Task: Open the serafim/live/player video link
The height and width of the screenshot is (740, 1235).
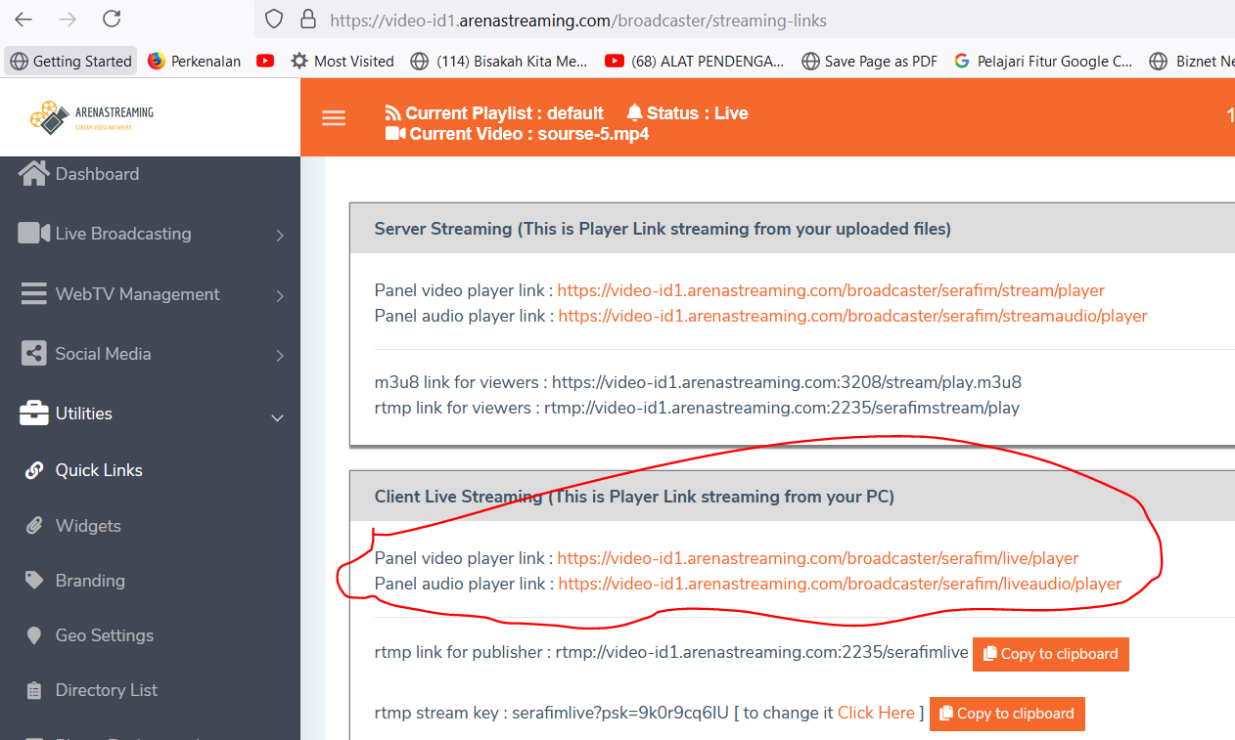Action: [x=818, y=558]
